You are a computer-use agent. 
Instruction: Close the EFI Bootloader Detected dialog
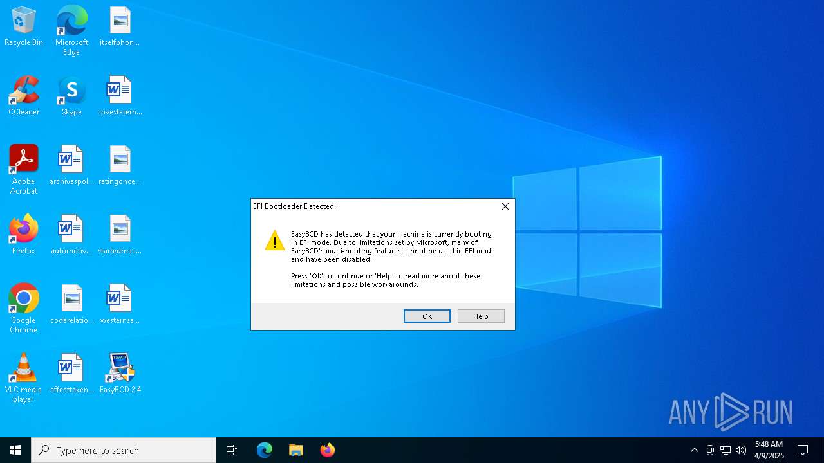505,206
